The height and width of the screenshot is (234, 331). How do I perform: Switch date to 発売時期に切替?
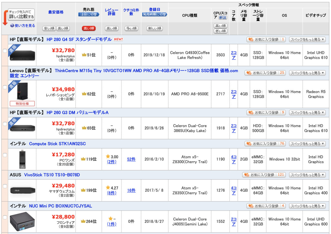[x=154, y=14]
